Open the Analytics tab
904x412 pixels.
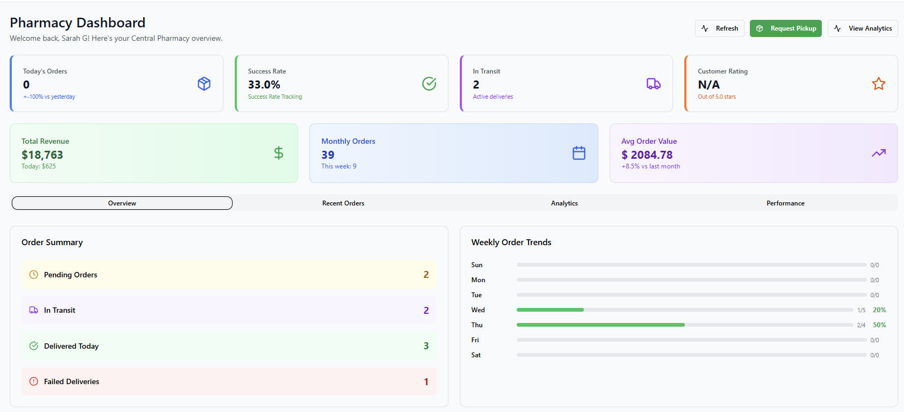coord(564,203)
